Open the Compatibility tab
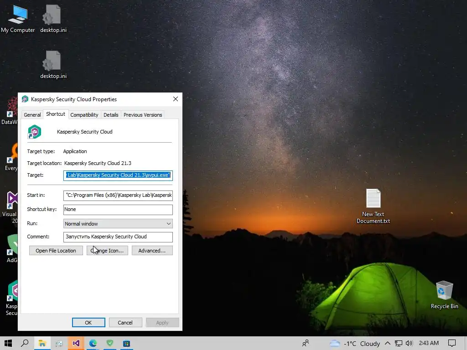 (x=84, y=115)
